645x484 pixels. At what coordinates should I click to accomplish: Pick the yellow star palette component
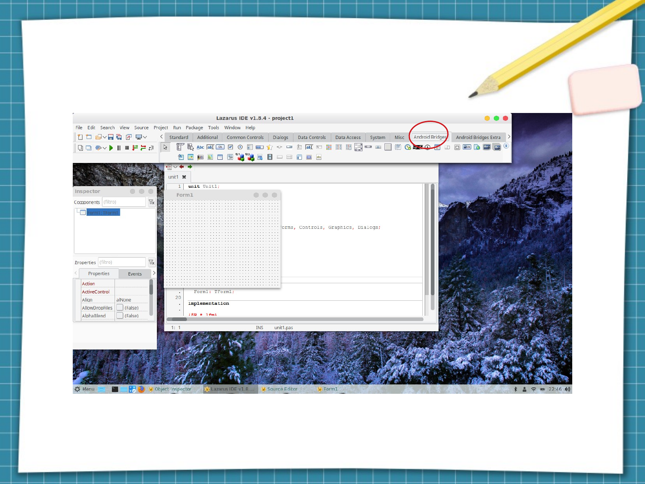point(269,147)
